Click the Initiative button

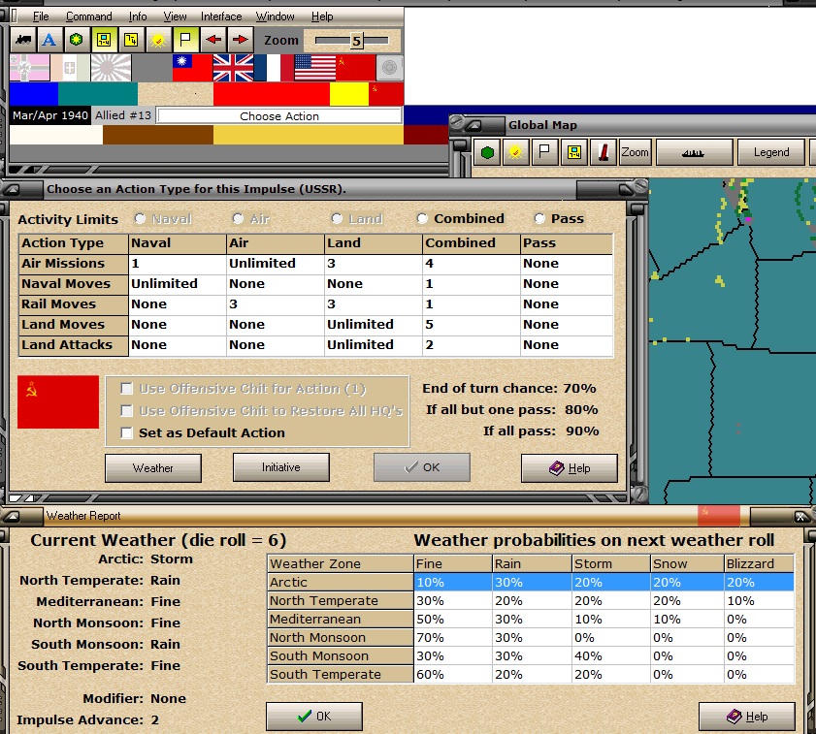(281, 467)
